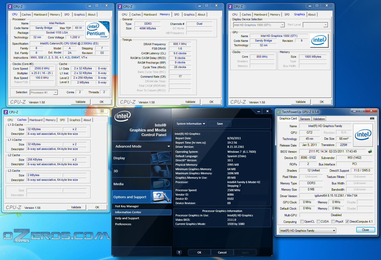Click OK in the CPU-Z Graphics window

(322, 102)
